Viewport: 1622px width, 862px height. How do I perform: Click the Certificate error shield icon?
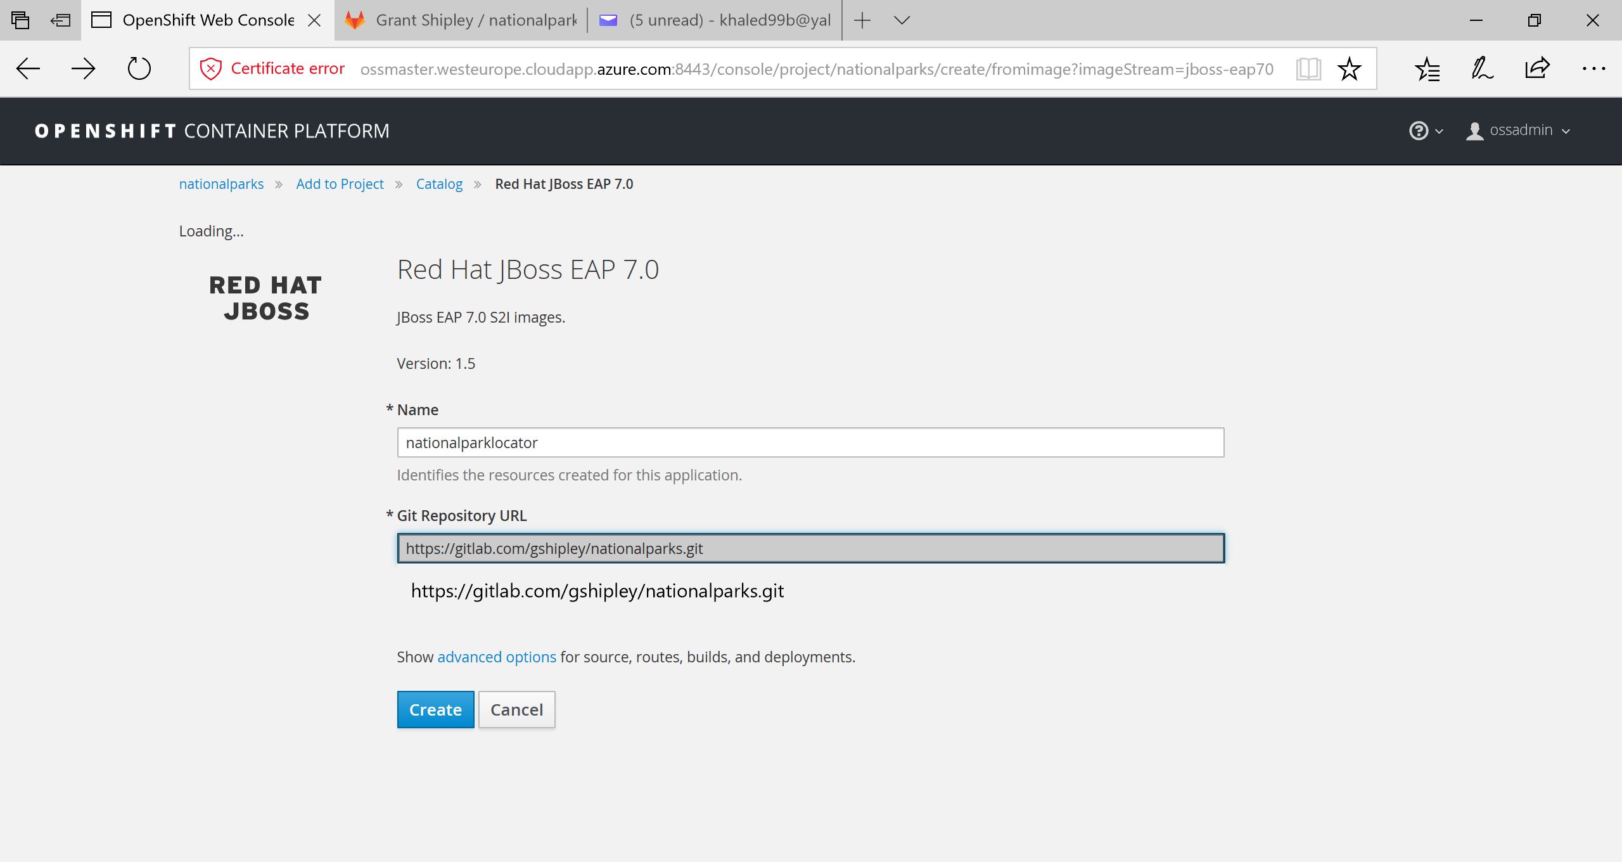[x=210, y=68]
